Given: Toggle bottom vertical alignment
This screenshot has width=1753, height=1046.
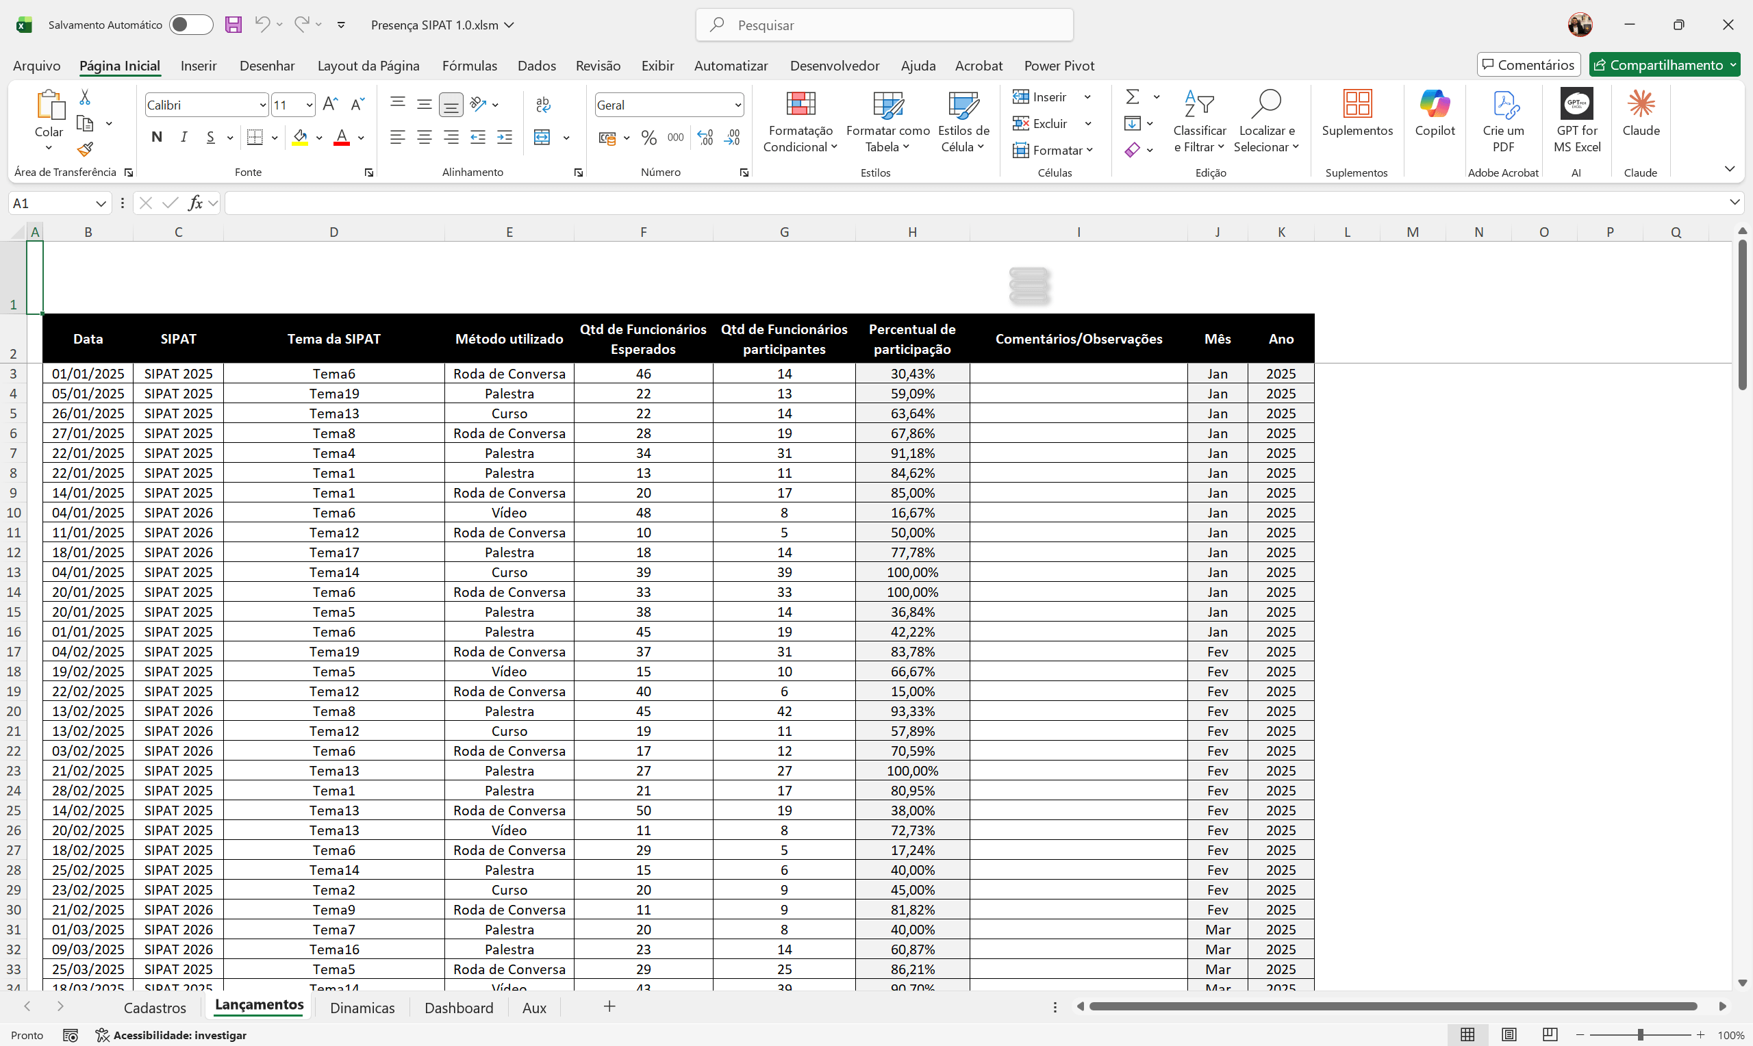Looking at the screenshot, I should [451, 105].
